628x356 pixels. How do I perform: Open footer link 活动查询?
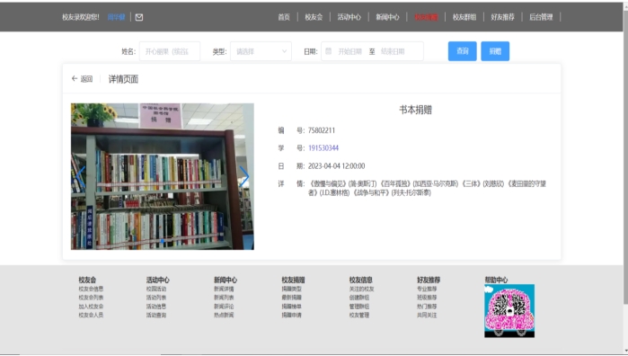point(156,316)
